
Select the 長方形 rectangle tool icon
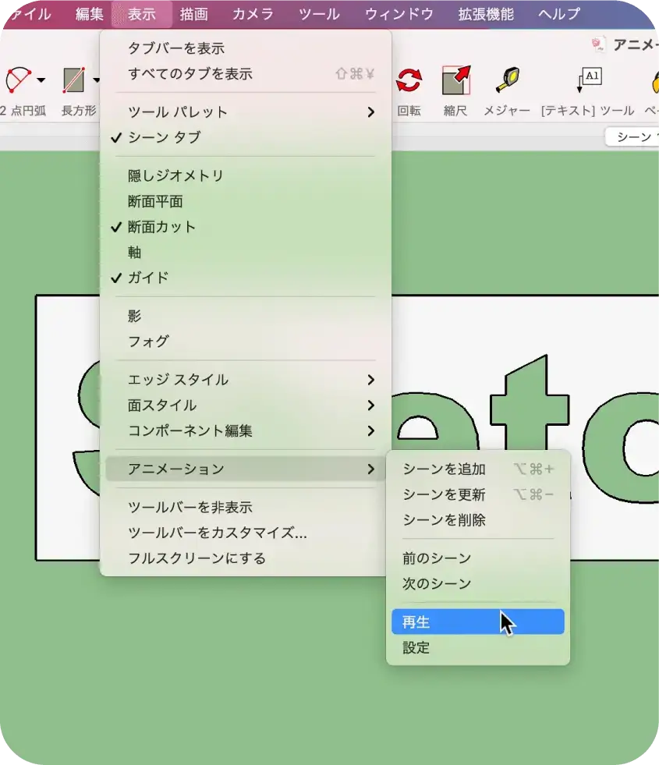point(74,80)
